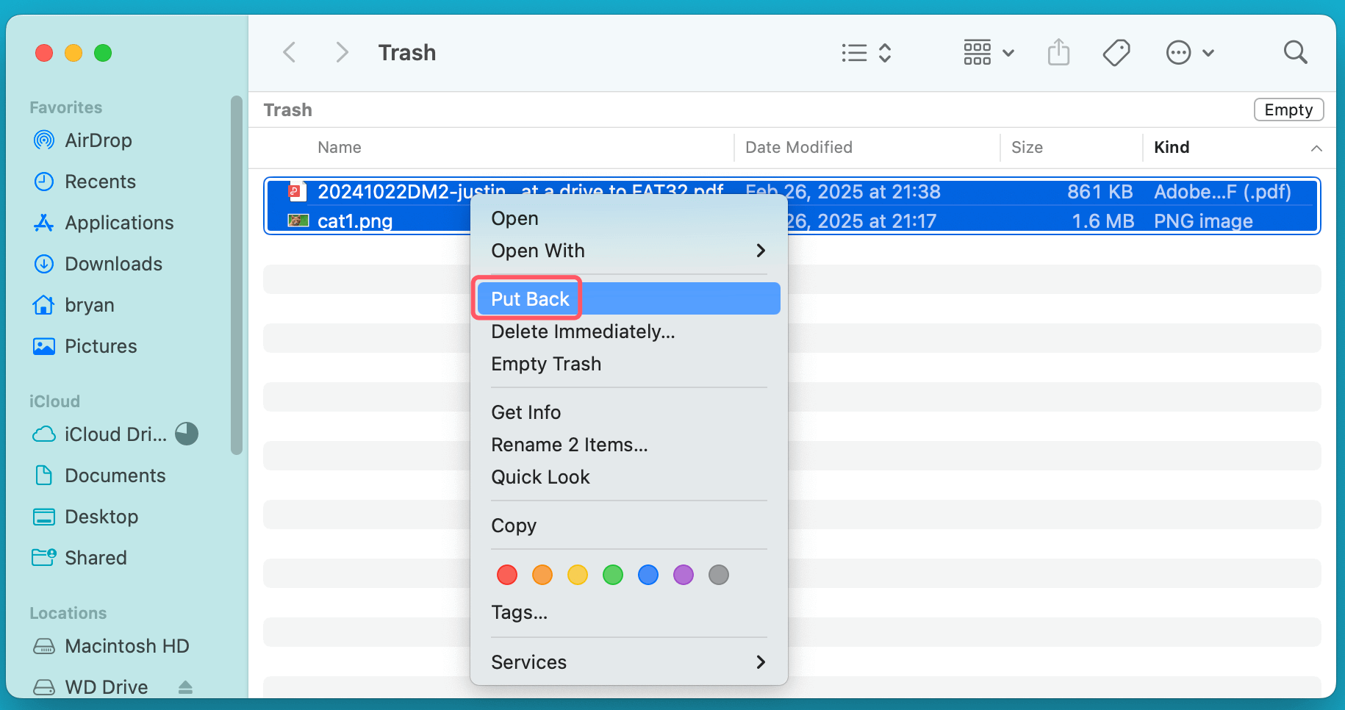Click the Empty trash button
The image size is (1345, 710).
(1288, 110)
